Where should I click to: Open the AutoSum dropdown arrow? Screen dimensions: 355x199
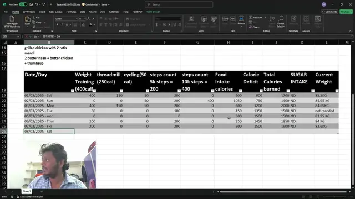tap(266, 17)
